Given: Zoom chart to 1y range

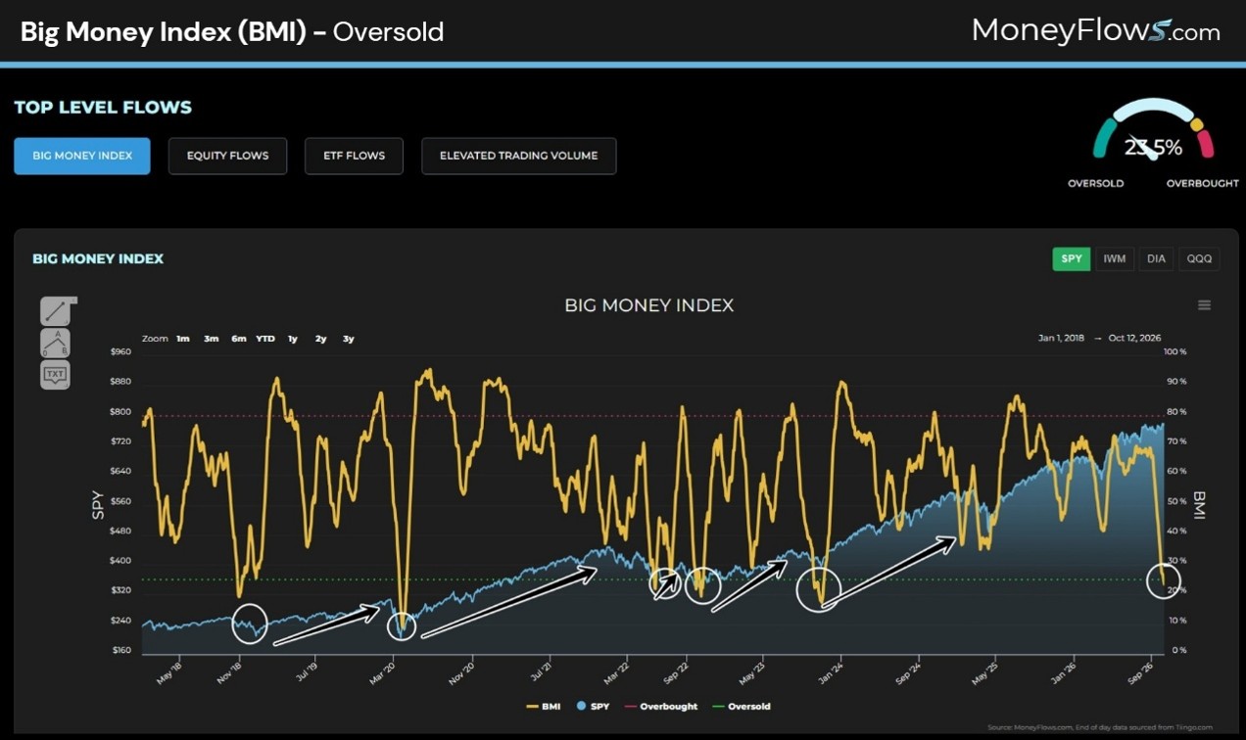Looking at the screenshot, I should pos(293,339).
